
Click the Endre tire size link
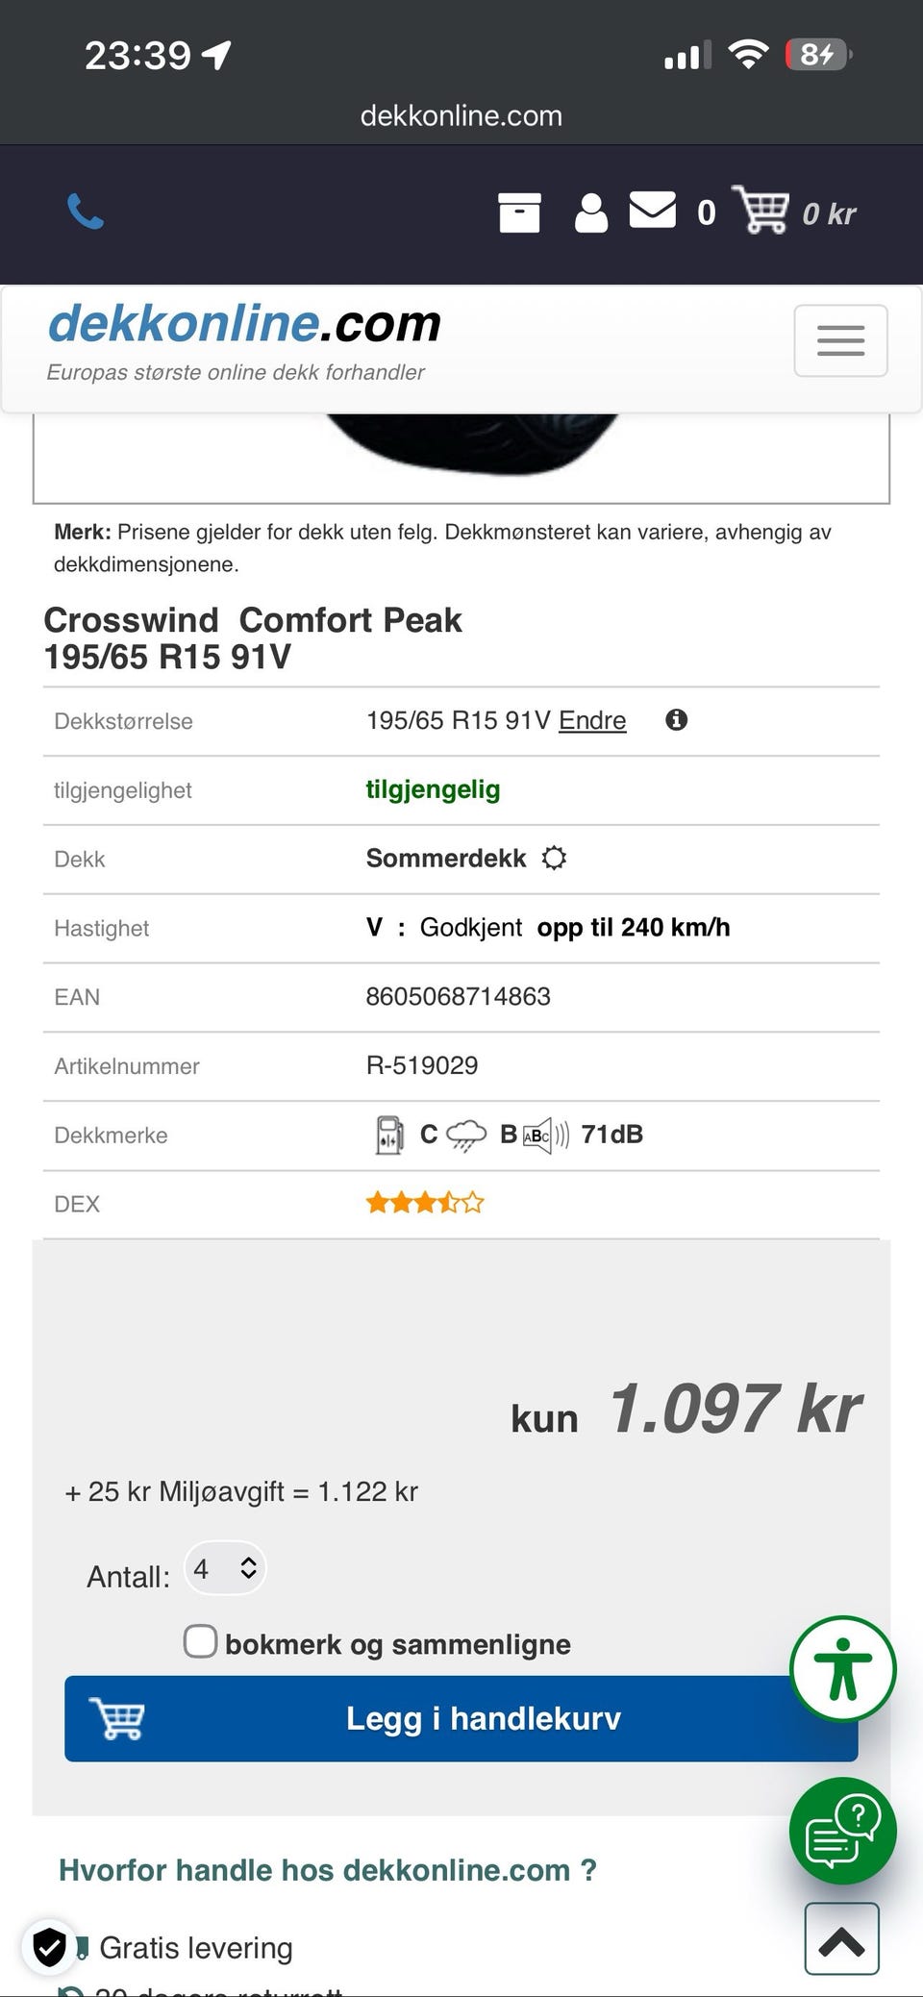click(x=592, y=720)
